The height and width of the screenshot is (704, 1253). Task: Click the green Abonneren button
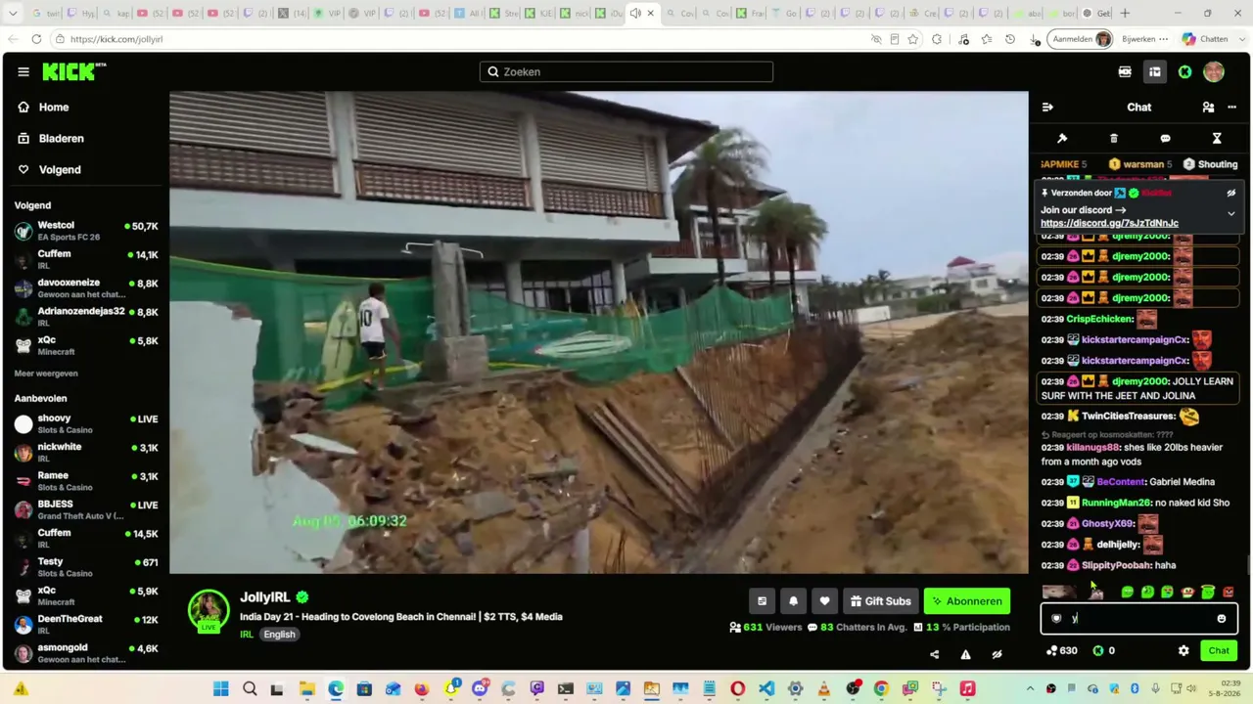967,601
